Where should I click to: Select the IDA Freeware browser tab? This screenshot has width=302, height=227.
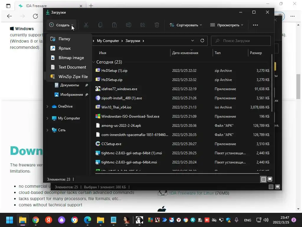click(50, 6)
